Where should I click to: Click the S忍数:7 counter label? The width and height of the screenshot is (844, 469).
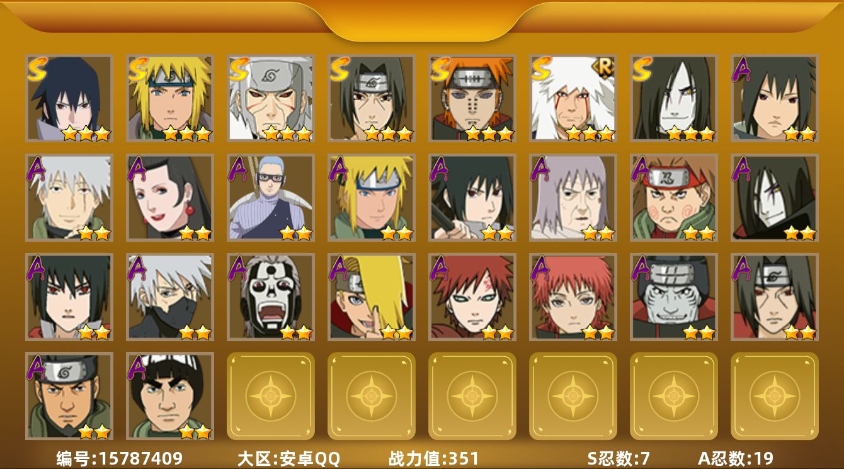pos(619,458)
